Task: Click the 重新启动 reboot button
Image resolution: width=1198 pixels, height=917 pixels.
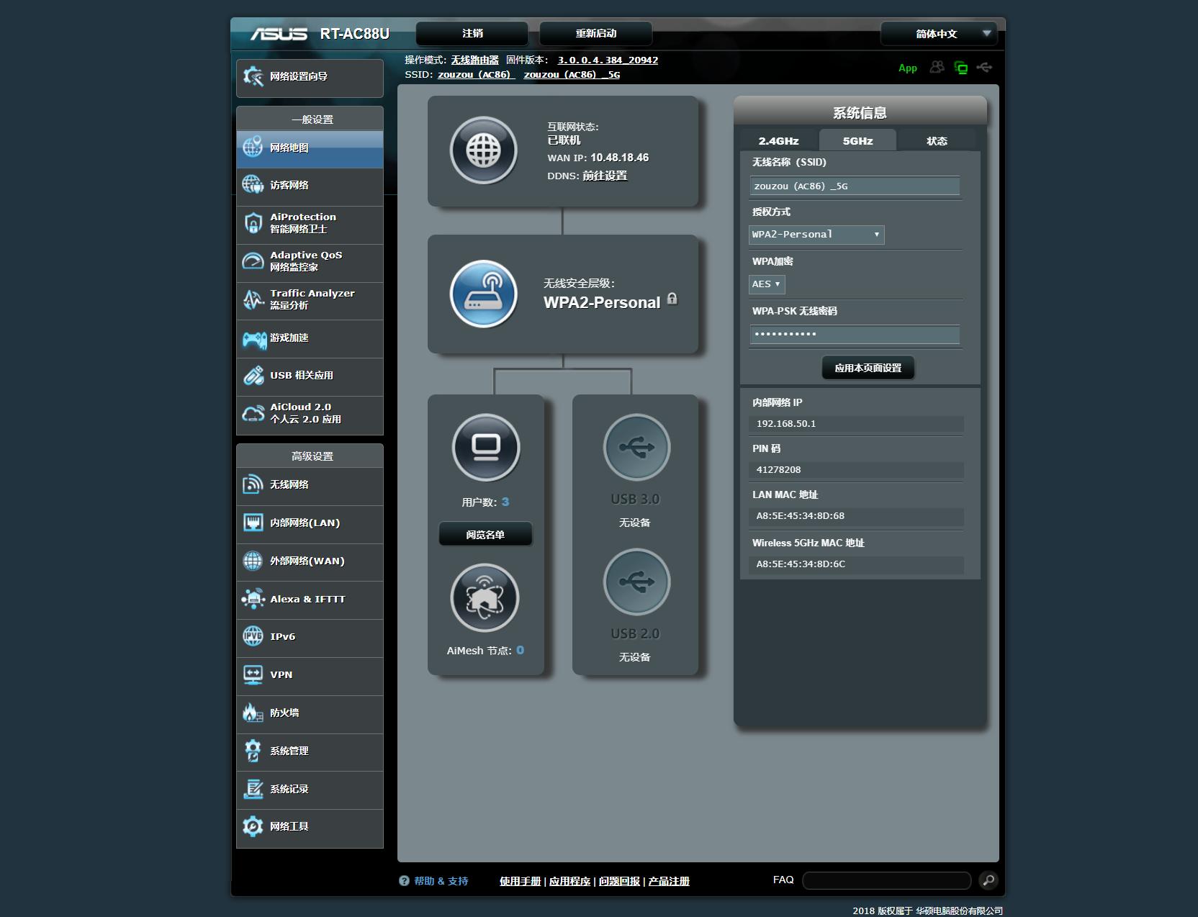Action: click(x=595, y=34)
